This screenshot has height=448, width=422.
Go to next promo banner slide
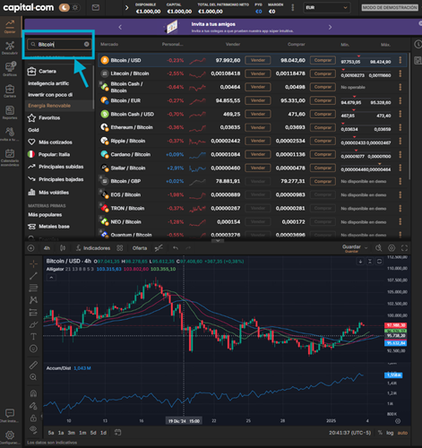point(330,27)
